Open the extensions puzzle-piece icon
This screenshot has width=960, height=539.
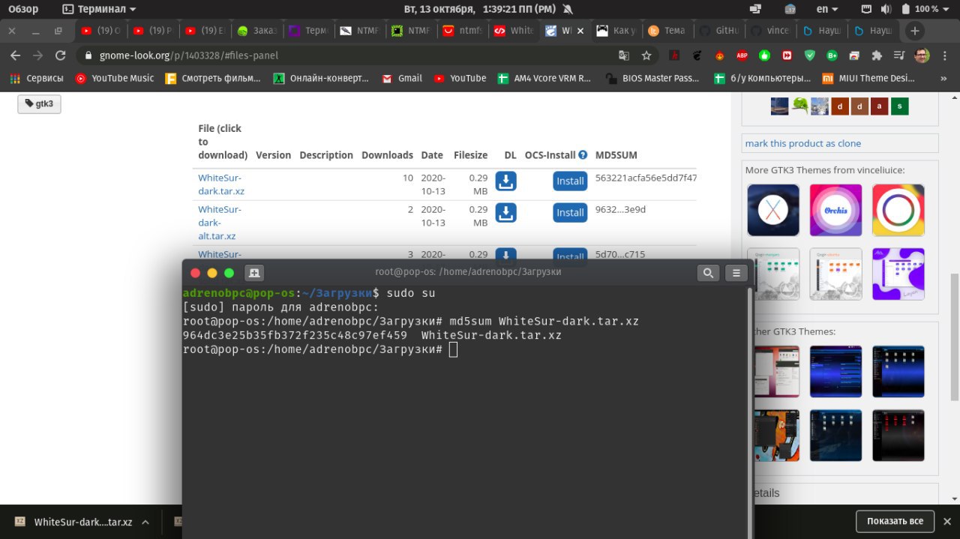pyautogui.click(x=877, y=55)
